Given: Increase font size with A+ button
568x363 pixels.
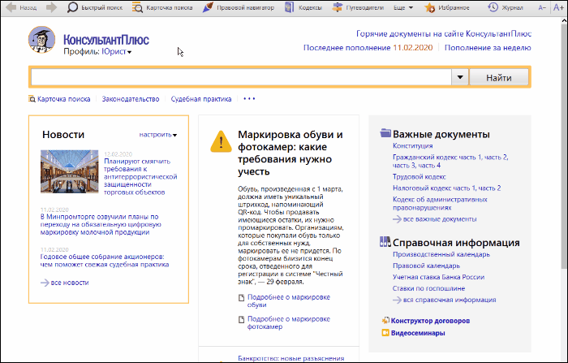Looking at the screenshot, I should pyautogui.click(x=558, y=7).
